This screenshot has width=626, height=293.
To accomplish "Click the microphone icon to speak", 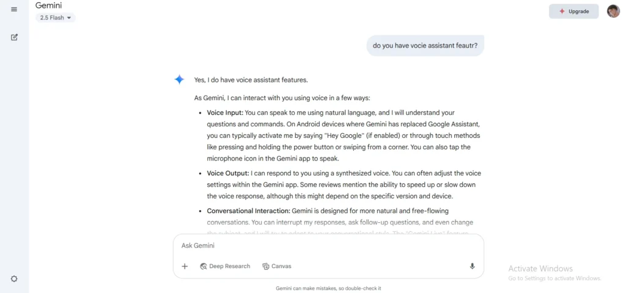I will (472, 266).
